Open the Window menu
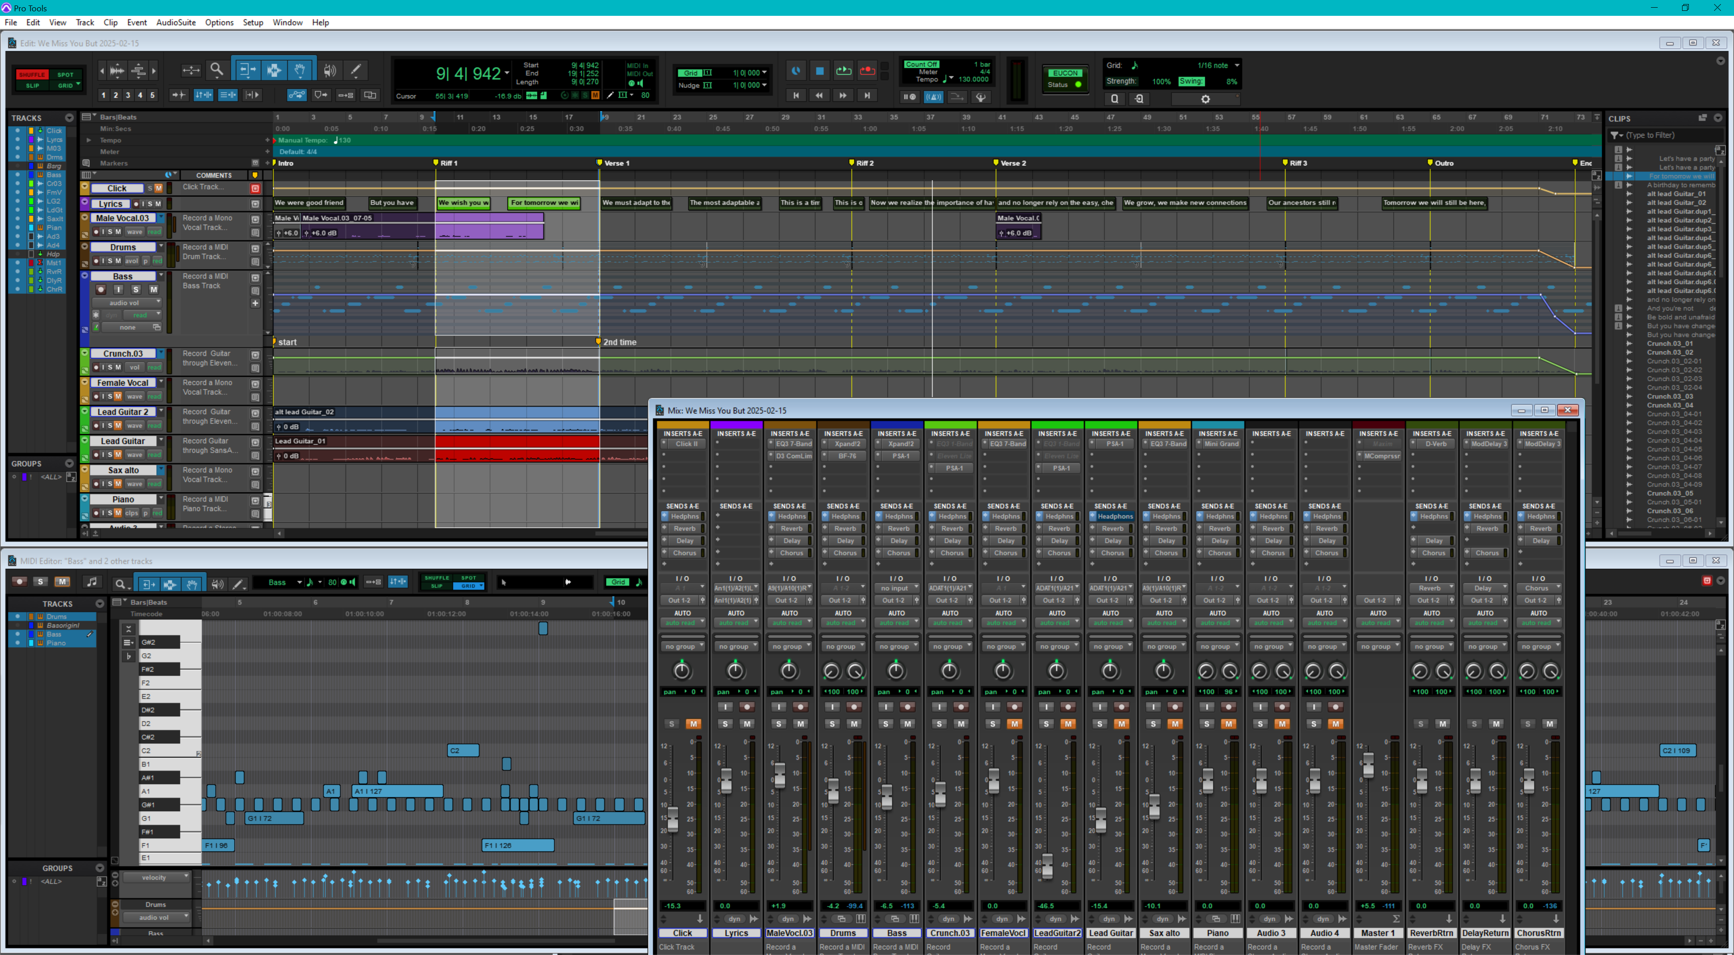 (288, 22)
